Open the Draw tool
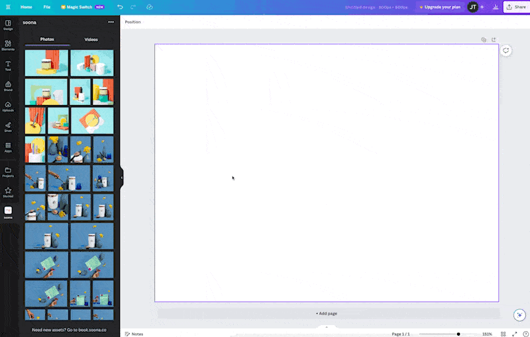The height and width of the screenshot is (337, 530). tap(8, 127)
